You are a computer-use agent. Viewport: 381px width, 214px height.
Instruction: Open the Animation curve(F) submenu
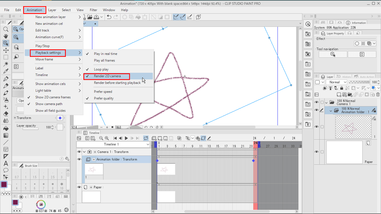[54, 37]
